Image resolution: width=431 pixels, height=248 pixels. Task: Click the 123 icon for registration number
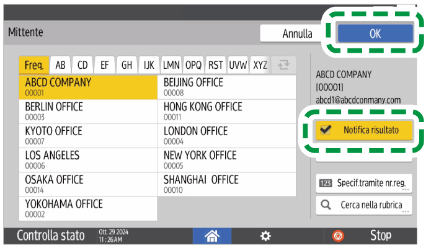(x=326, y=183)
